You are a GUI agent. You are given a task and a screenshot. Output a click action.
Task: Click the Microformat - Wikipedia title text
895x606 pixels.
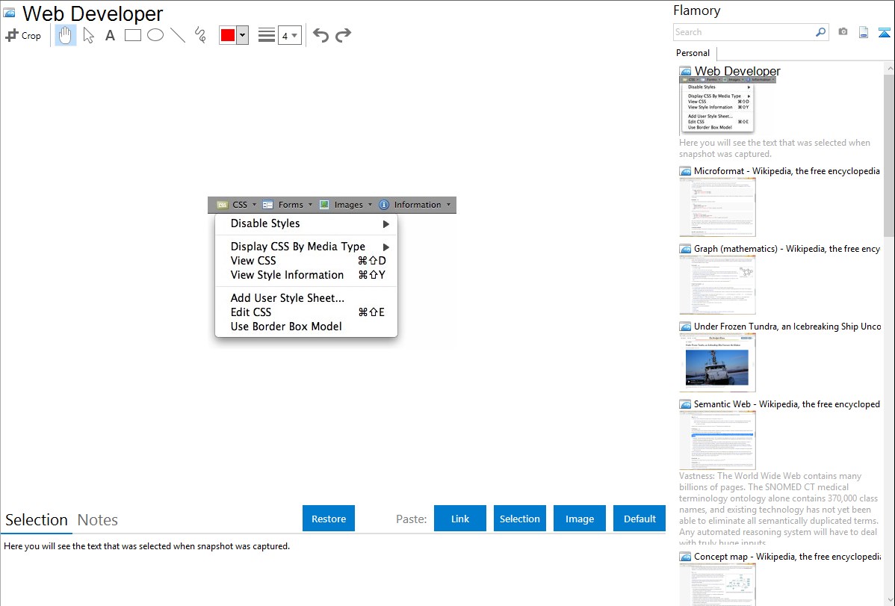tap(787, 171)
